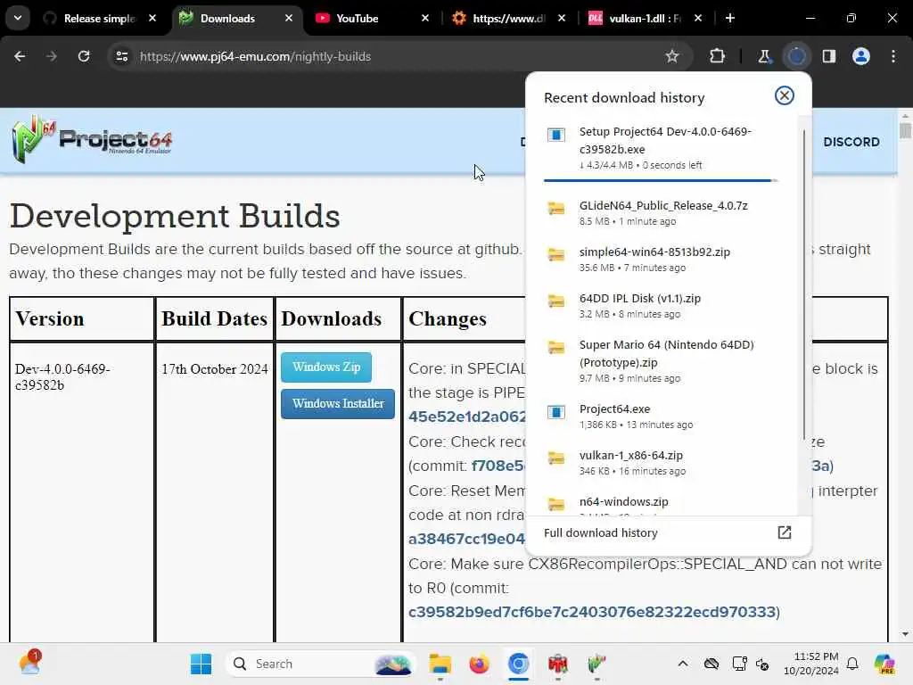Open simple64-win64-8513b92.zip download entry
913x685 pixels.
[662, 260]
